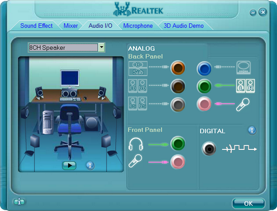Click the front left desk speaker

click(x=39, y=93)
